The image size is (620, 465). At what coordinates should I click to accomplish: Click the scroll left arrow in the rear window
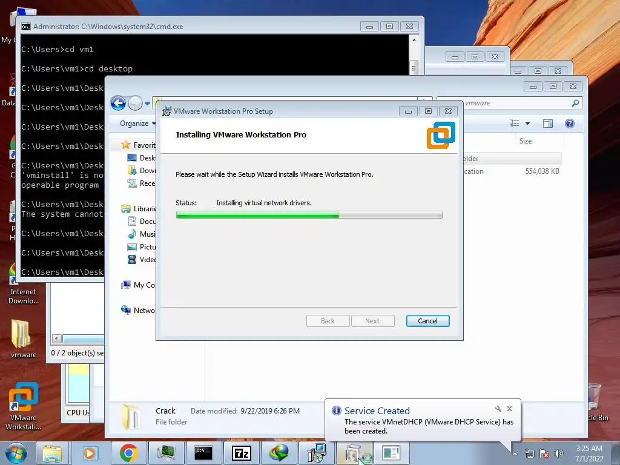(56, 338)
